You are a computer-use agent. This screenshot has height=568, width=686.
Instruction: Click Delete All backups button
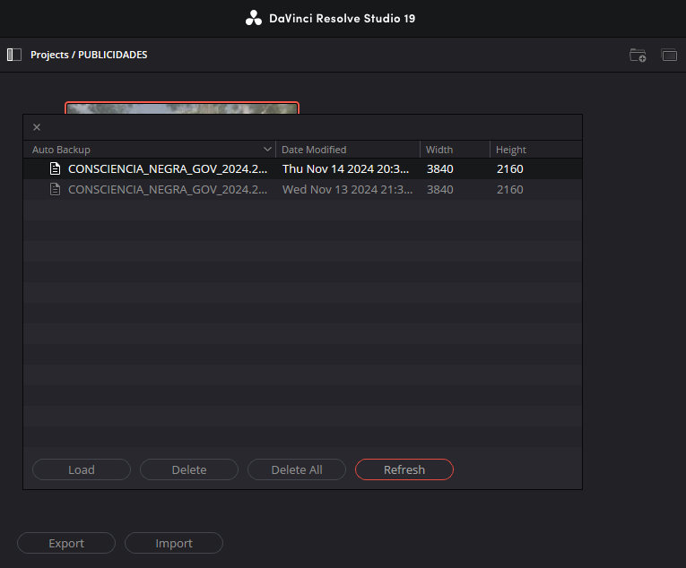point(297,469)
